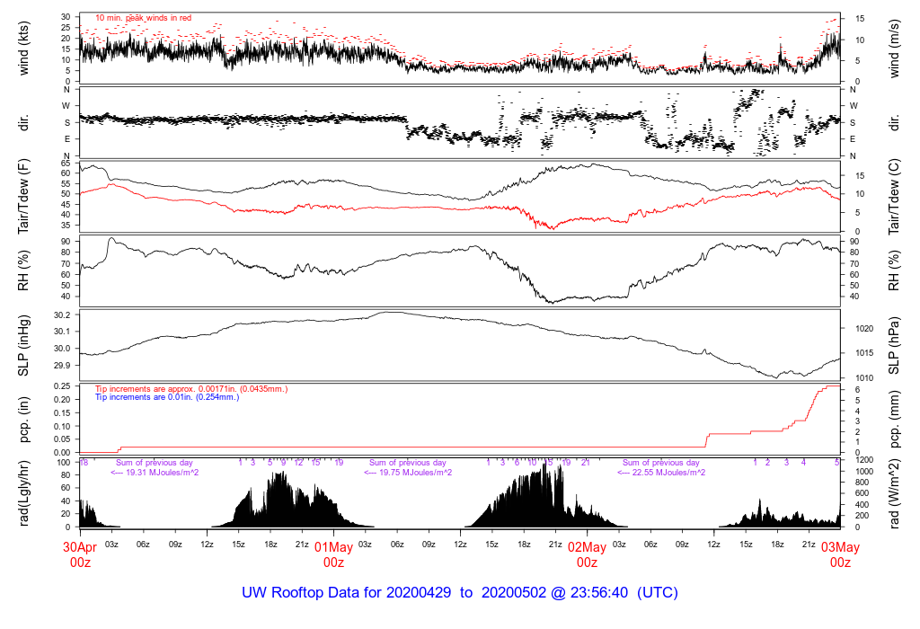The height and width of the screenshot is (629, 920).
Task: Select the '02May 00z' date label
Action: pyautogui.click(x=588, y=555)
